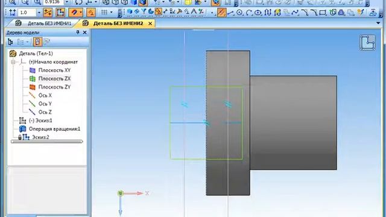Select Плоскость XY in model tree
The height and width of the screenshot is (217, 386).
point(54,70)
